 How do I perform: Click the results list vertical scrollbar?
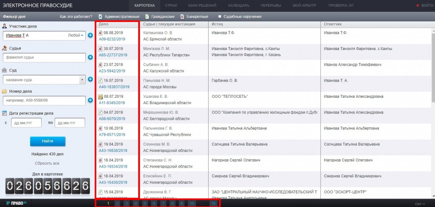432,63
